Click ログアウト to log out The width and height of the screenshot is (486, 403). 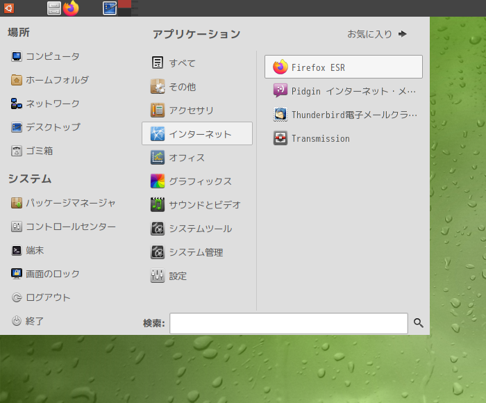(41, 297)
